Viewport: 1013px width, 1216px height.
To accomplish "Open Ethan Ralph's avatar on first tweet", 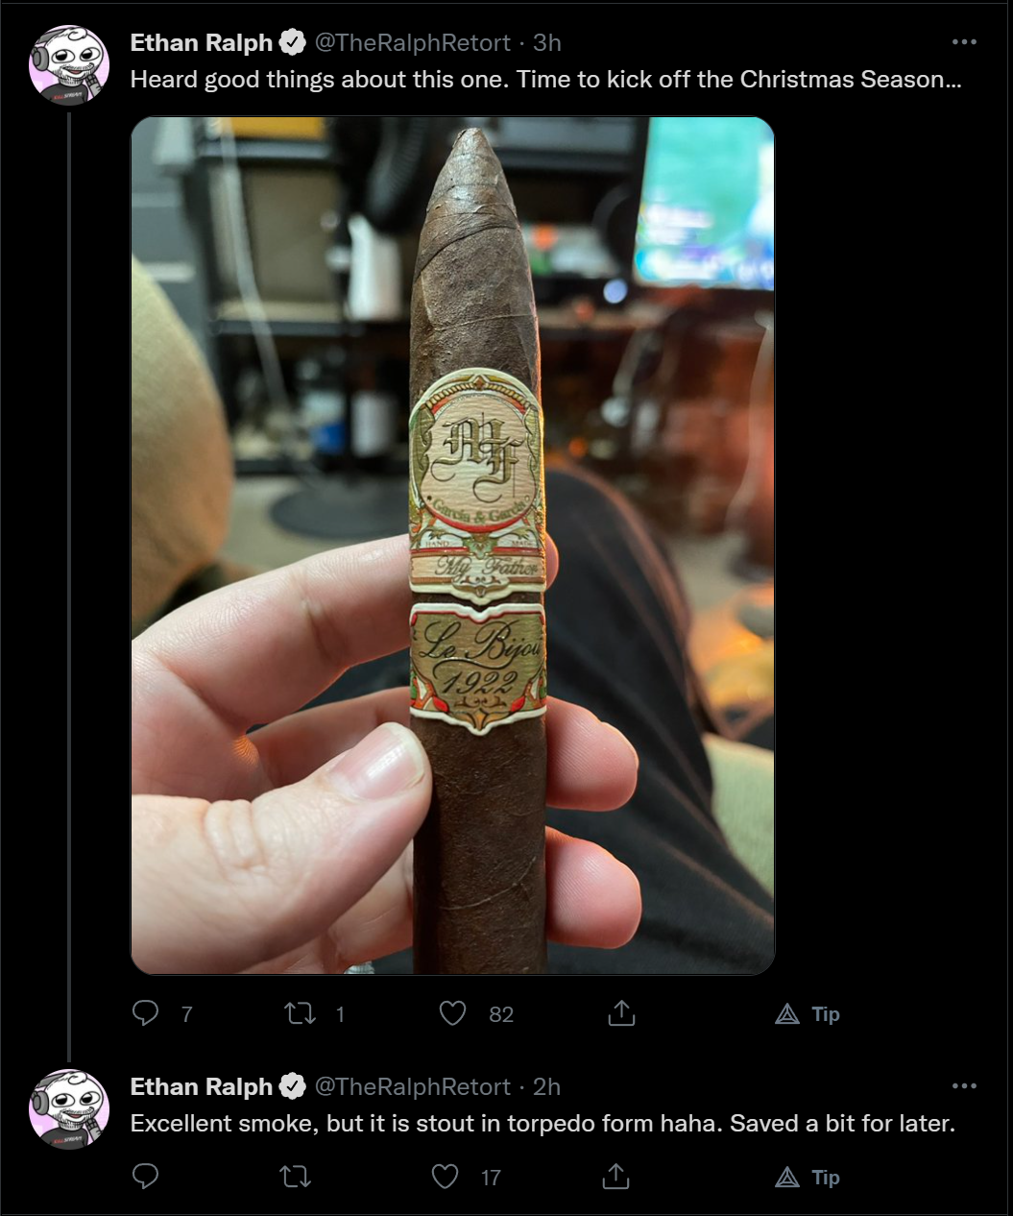I will click(69, 65).
